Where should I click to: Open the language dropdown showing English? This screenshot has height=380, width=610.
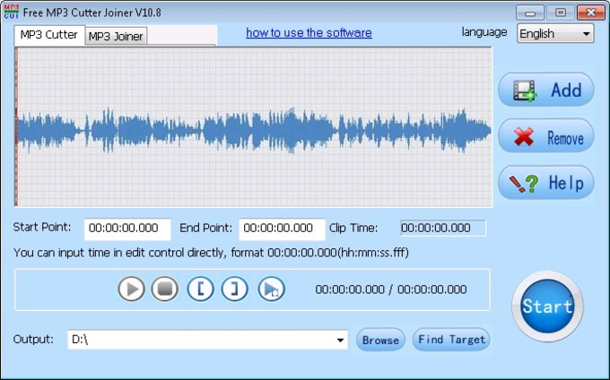555,33
